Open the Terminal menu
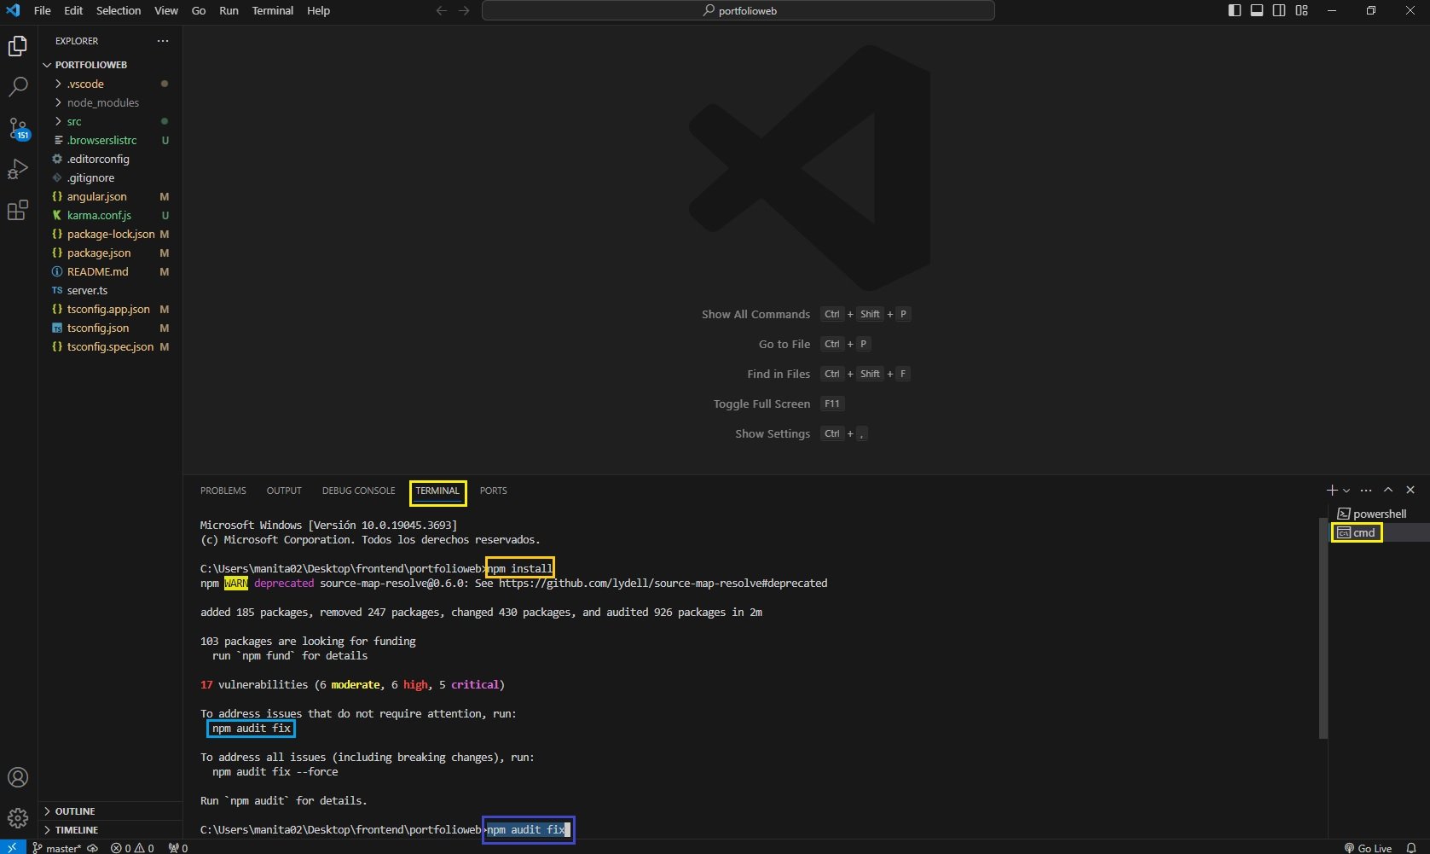Viewport: 1430px width, 854px height. (273, 10)
